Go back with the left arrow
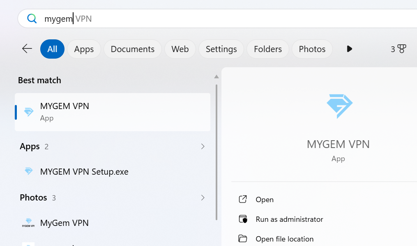 [x=27, y=49]
